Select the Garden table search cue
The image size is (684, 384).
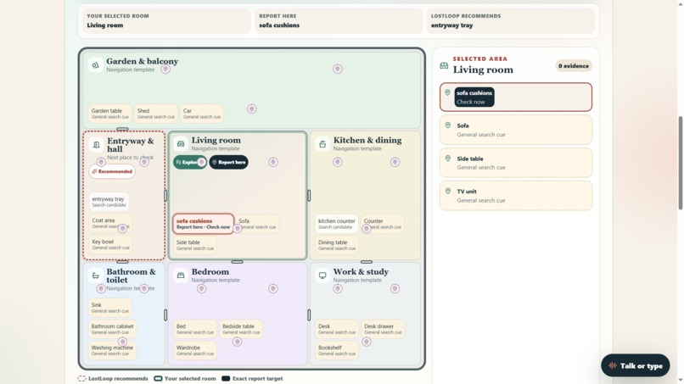coord(110,114)
